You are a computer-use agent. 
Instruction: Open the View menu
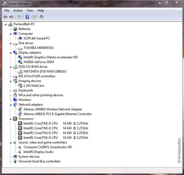point(30,11)
